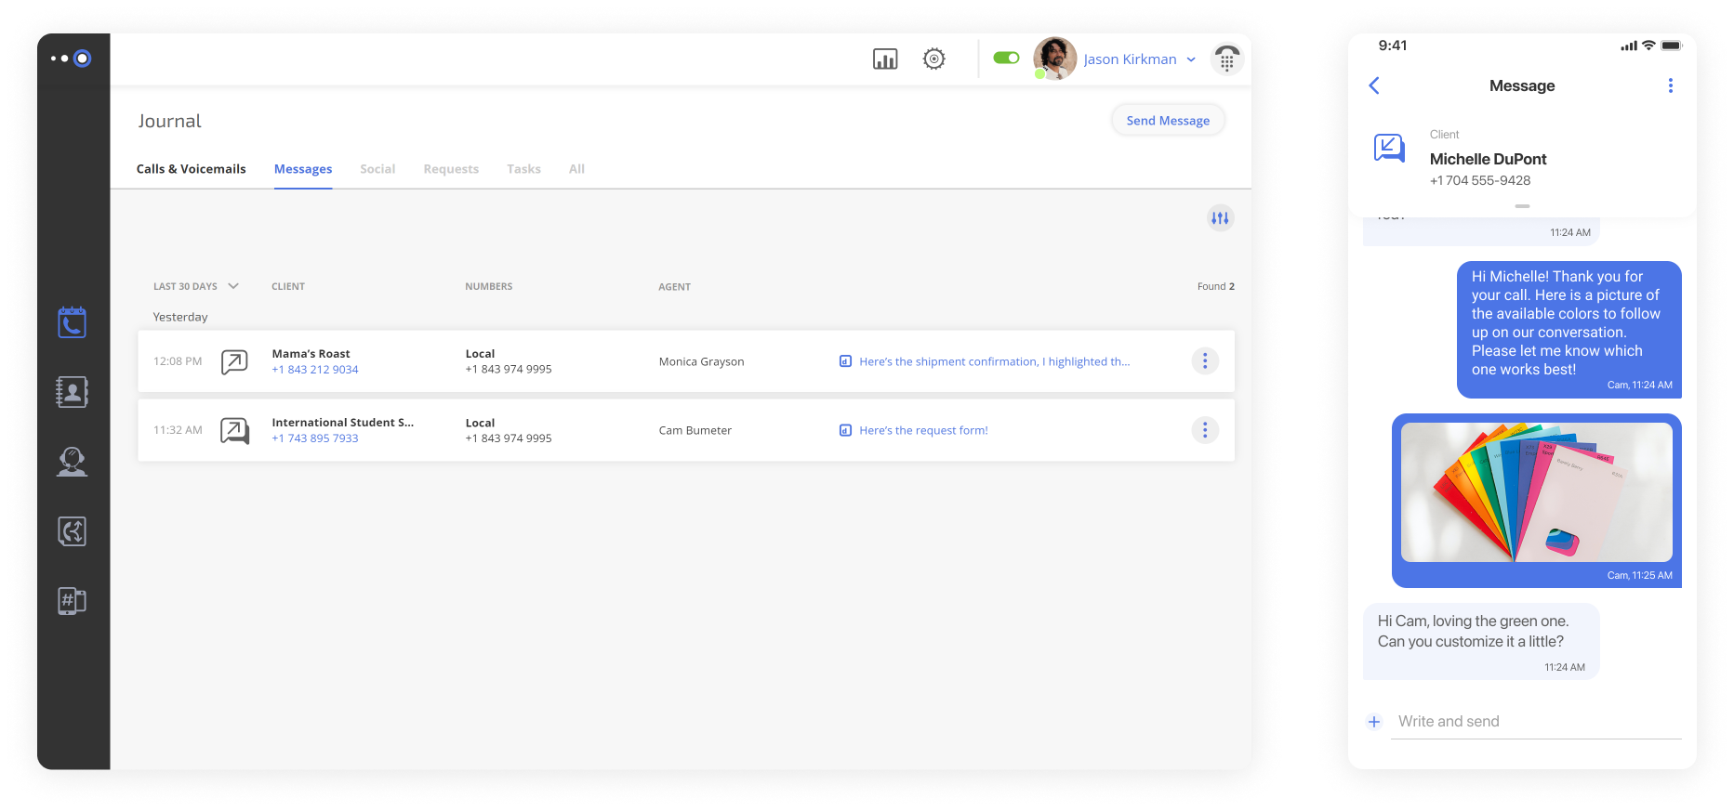This screenshot has width=1734, height=811.
Task: Open the 'Here's the request form!' message
Action: 913,430
